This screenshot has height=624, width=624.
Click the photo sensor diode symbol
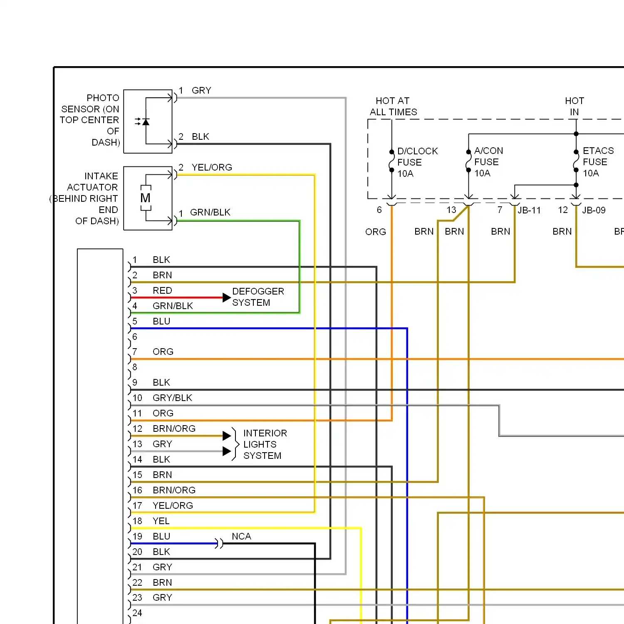click(143, 121)
